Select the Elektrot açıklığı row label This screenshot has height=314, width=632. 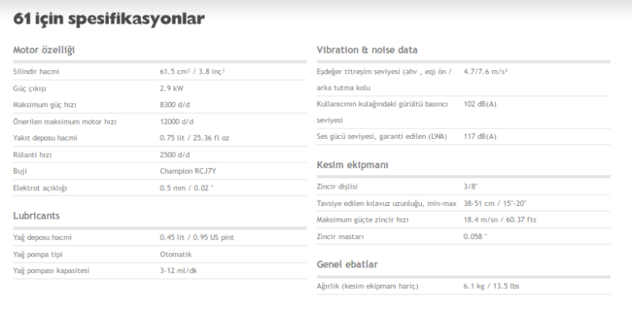(40, 188)
